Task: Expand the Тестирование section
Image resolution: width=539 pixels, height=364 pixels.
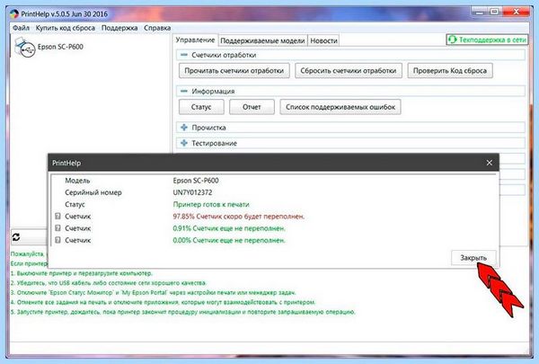Action: [x=184, y=143]
